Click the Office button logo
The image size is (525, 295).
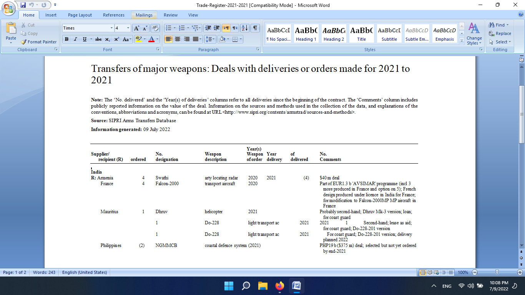pos(8,8)
